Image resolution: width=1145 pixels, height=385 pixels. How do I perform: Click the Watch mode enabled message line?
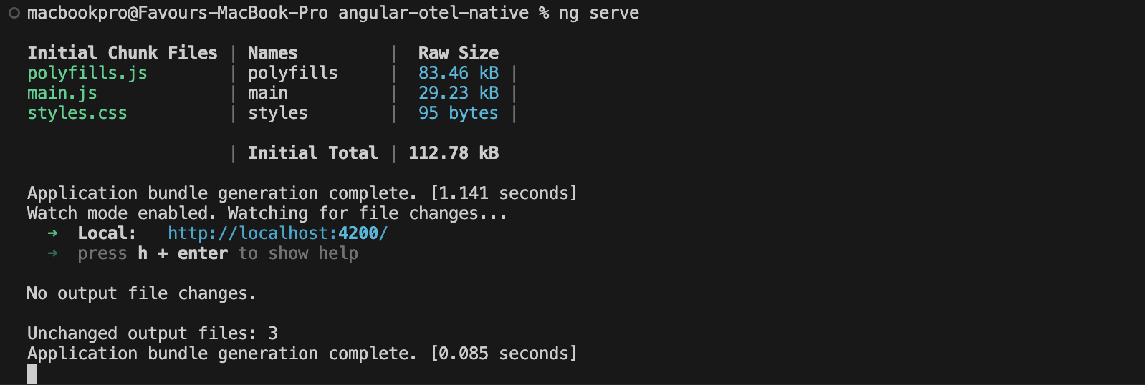pos(267,213)
